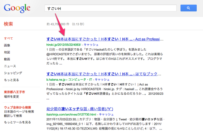Open キャッシュ link for b.hatena.ne.jp result

pyautogui.click(x=102, y=80)
